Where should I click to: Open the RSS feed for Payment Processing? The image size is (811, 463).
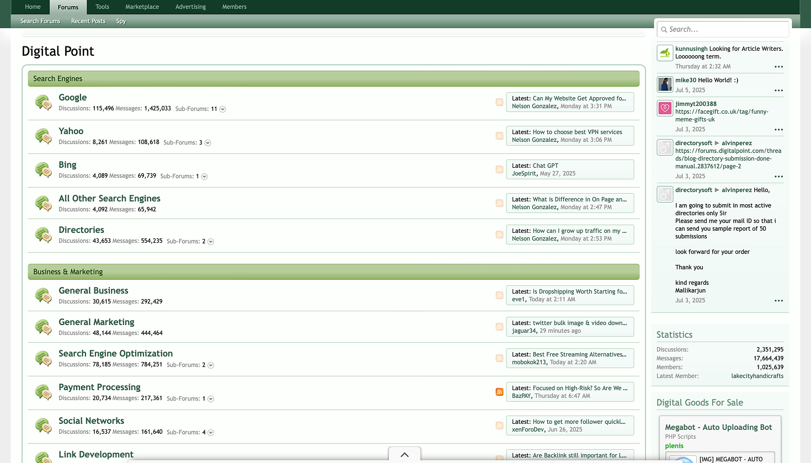(x=499, y=392)
